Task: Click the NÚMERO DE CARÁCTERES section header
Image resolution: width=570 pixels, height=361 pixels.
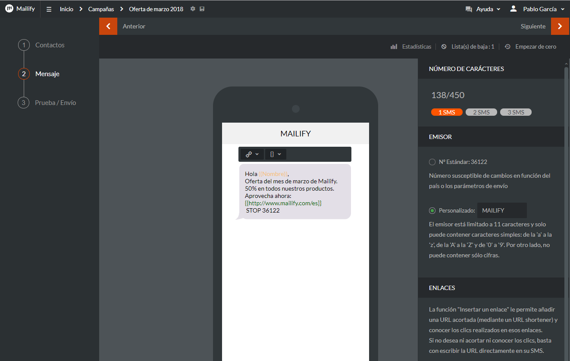Action: click(467, 69)
